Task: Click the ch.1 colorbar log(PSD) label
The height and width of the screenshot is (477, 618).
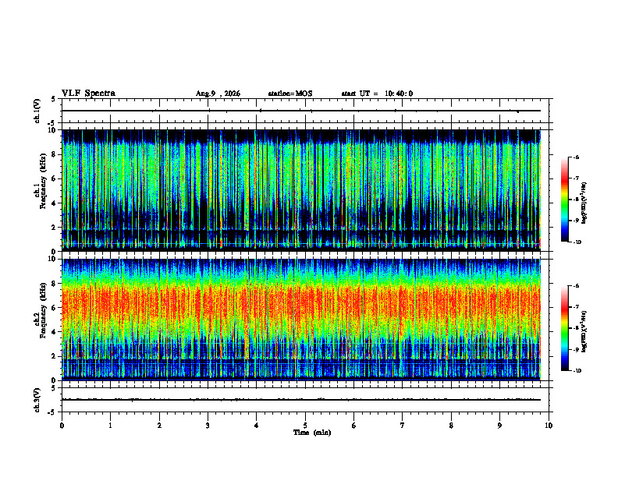Action: click(584, 203)
